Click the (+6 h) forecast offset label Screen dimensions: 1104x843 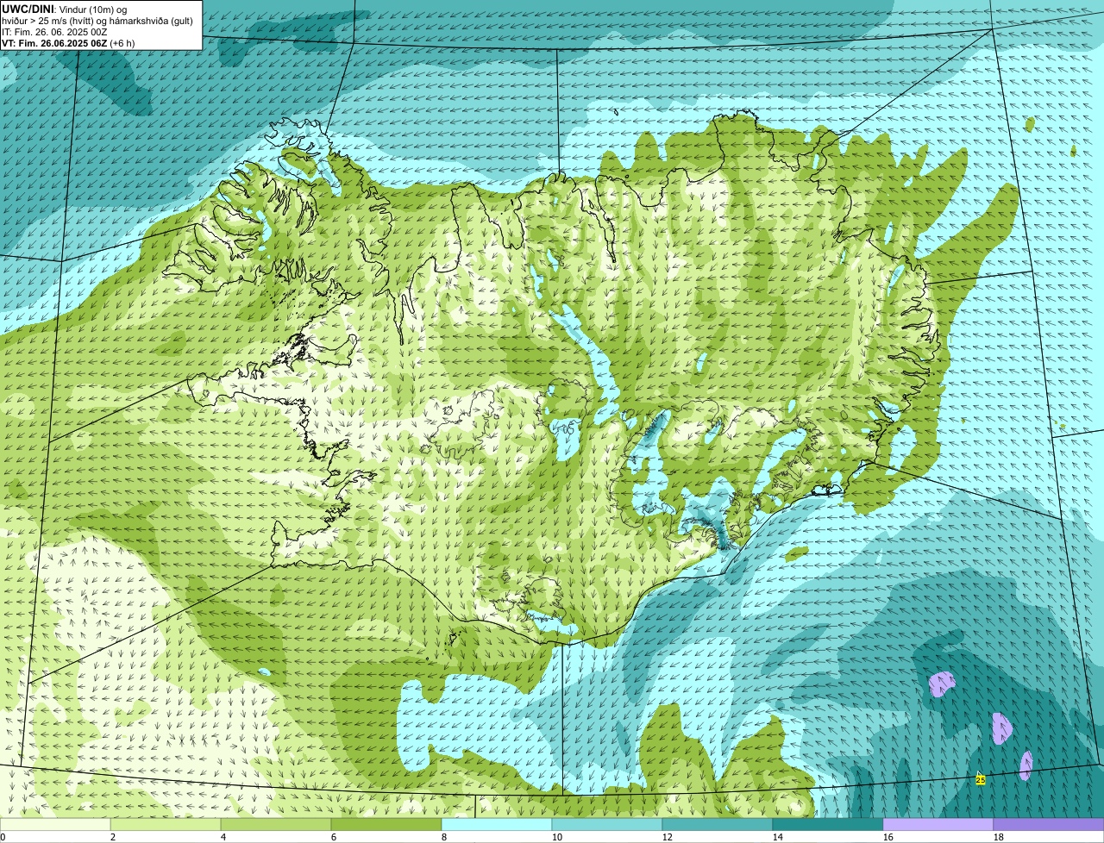click(x=122, y=42)
